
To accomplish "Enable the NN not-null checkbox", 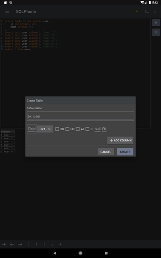I will click(67, 129).
